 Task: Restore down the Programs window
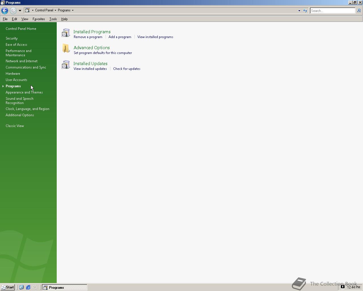point(355,3)
